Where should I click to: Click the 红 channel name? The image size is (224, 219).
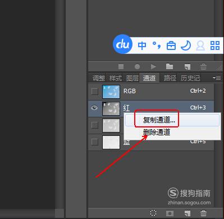126,108
